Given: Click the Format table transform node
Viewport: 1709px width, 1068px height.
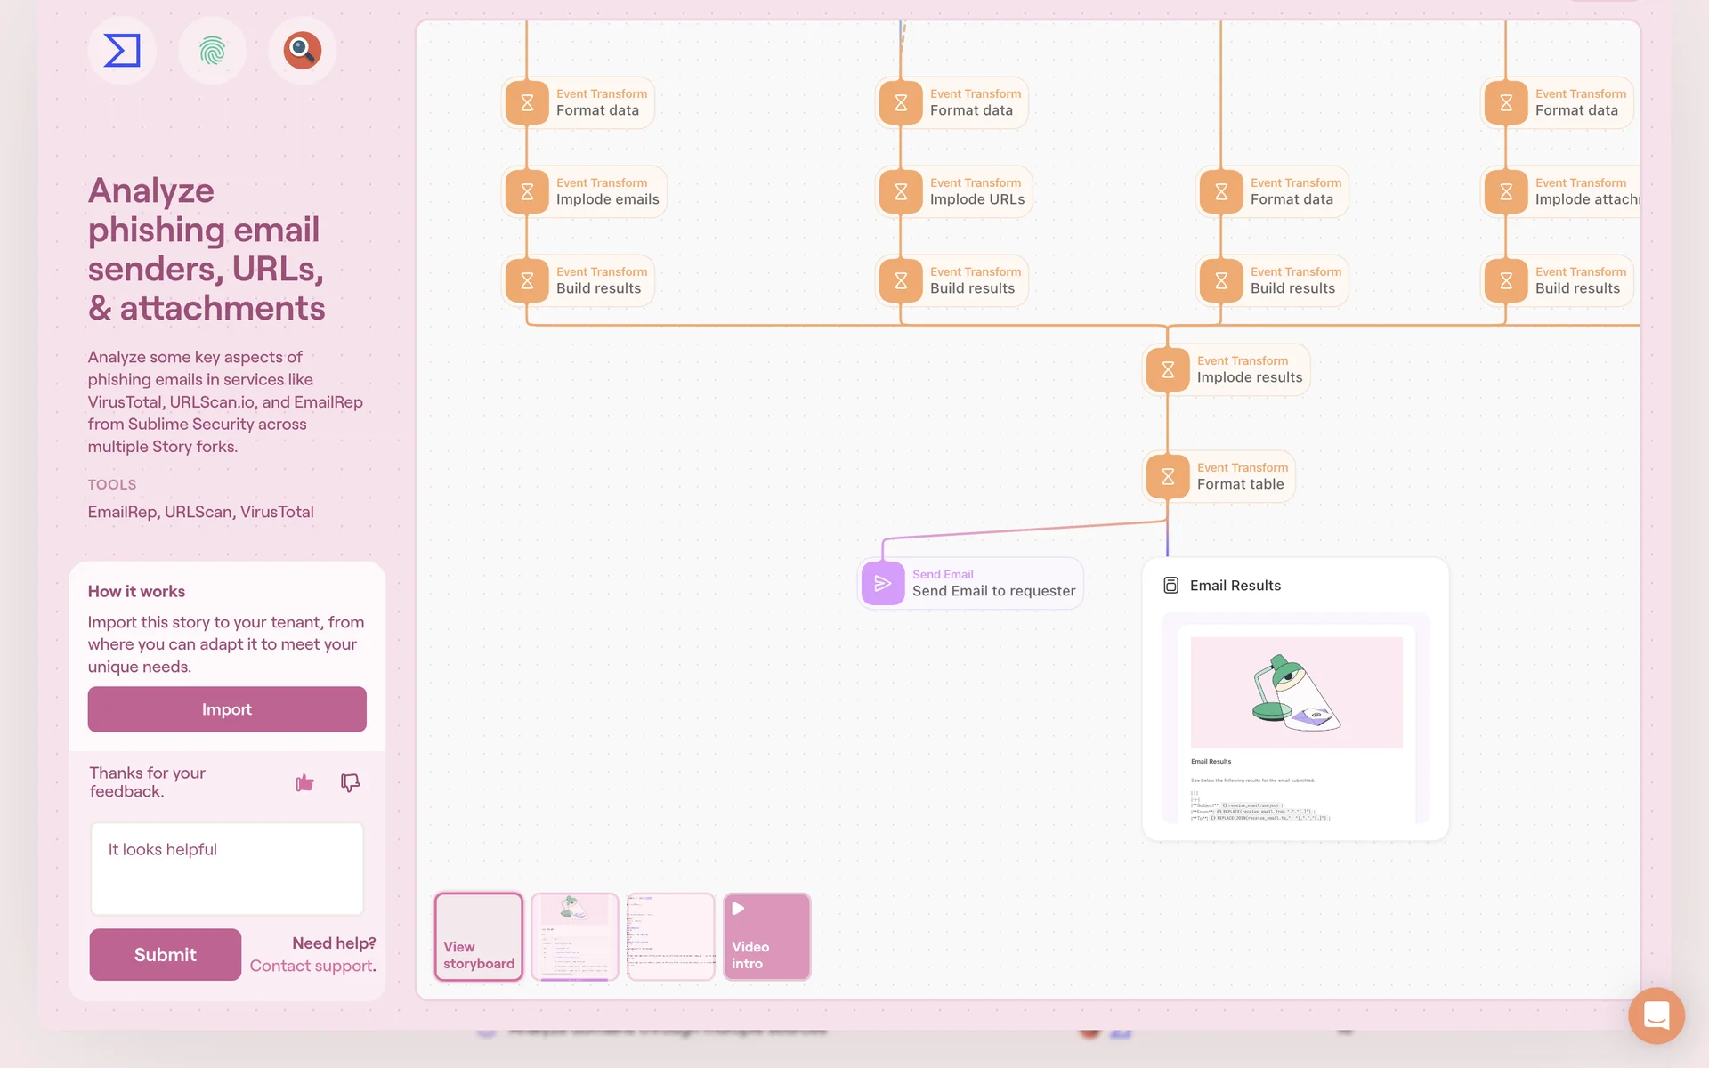Looking at the screenshot, I should 1219,476.
